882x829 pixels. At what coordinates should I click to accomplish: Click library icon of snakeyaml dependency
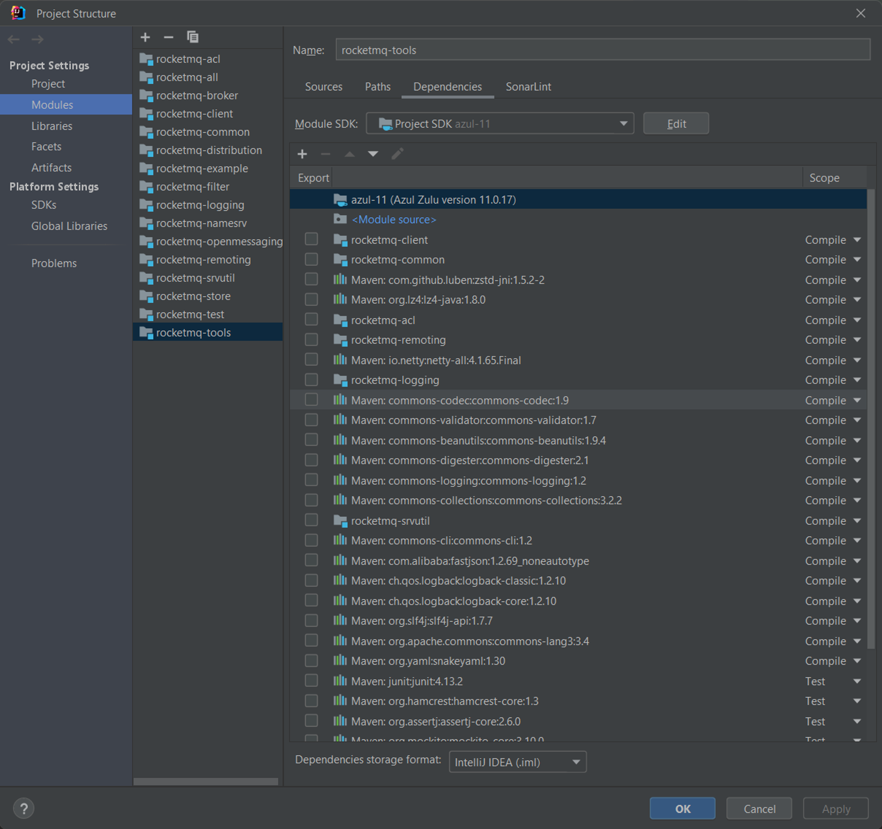[x=340, y=661]
